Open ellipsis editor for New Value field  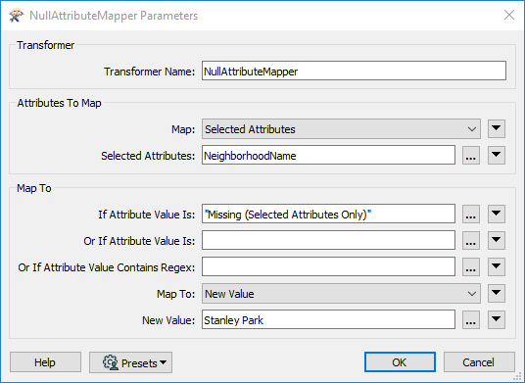pyautogui.click(x=471, y=319)
